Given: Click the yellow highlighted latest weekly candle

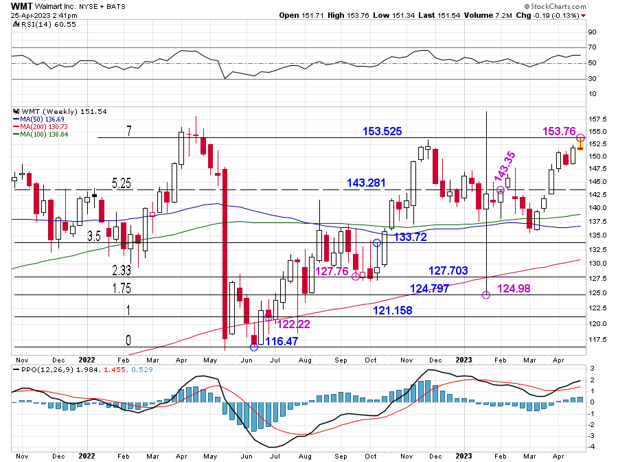Looking at the screenshot, I should (x=580, y=145).
